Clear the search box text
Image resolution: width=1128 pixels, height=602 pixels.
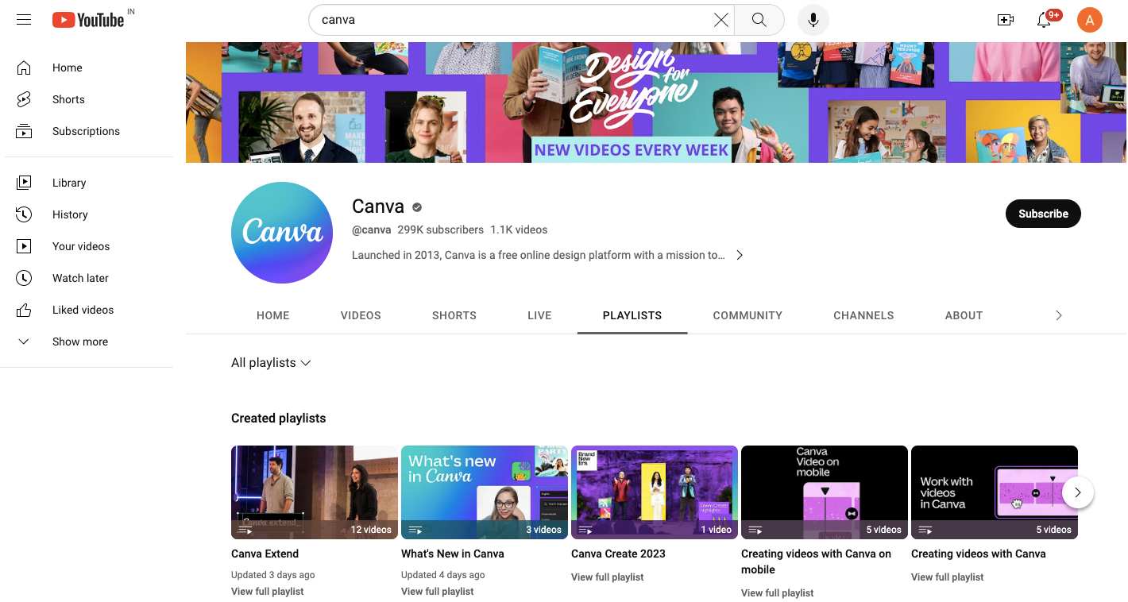coord(720,20)
